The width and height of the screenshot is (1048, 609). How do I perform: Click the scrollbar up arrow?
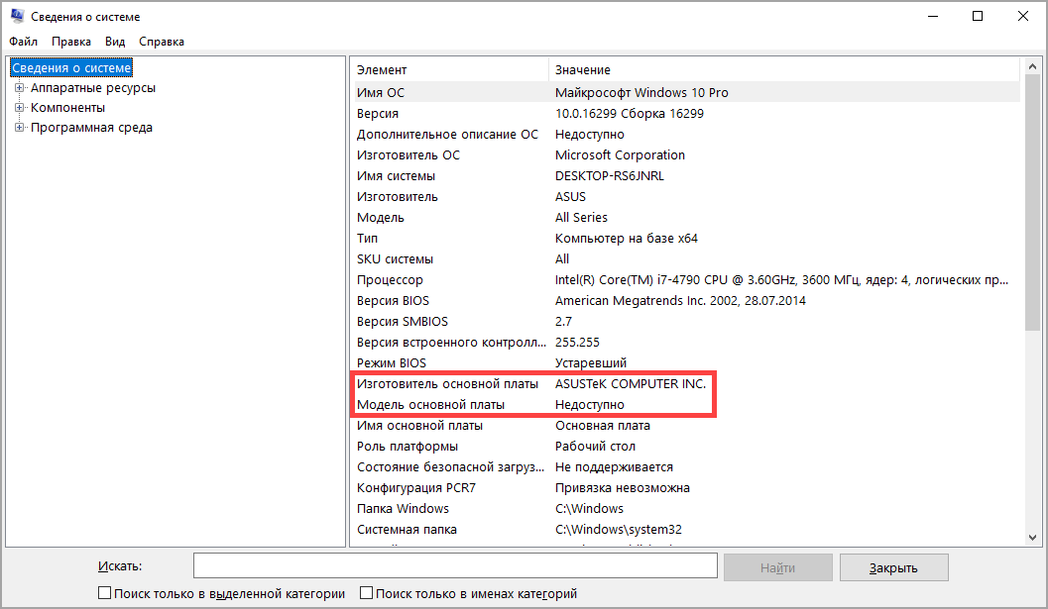(1032, 66)
